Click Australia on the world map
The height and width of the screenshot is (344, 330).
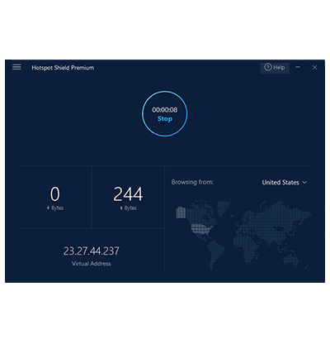point(291,260)
